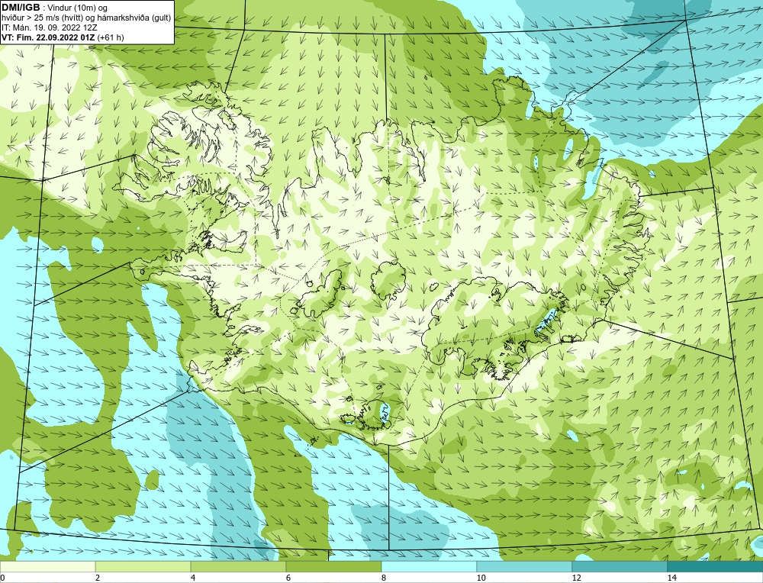Click the 12–14 m/s teal legend swatch
Screen dimensions: 763x583
pyautogui.click(x=620, y=566)
